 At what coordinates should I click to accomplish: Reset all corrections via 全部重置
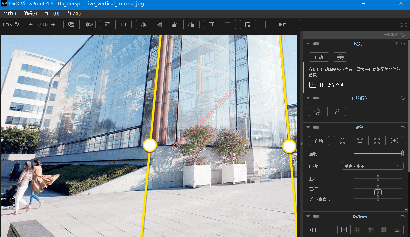click(x=394, y=35)
